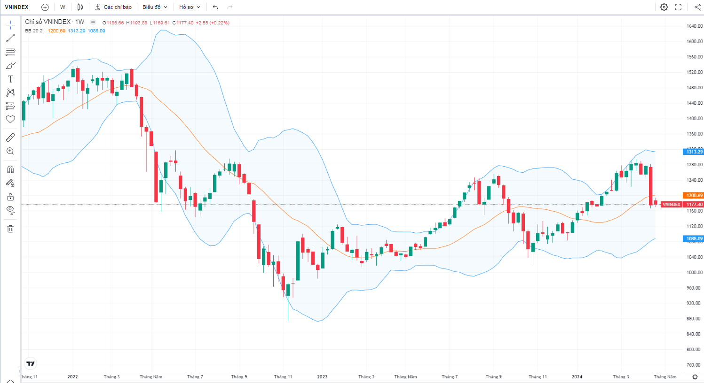704x383 pixels.
Task: Click the blue 1088.09 price scale label
Action: coord(693,238)
